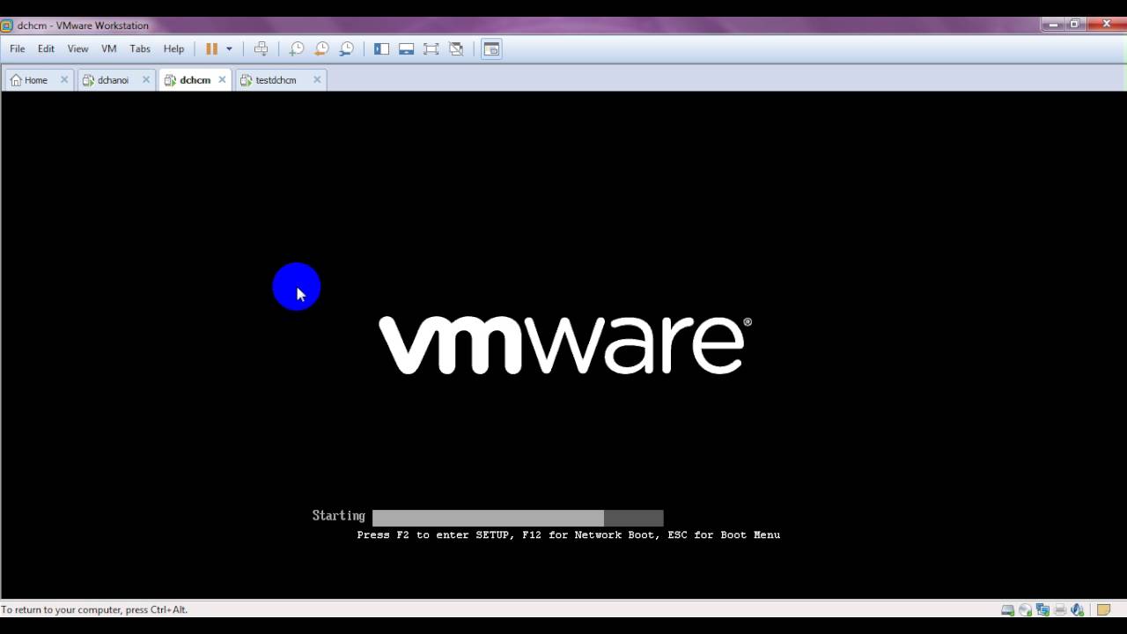Click the network adapter status icon
Screen dimensions: 1127x634
[x=1043, y=610]
